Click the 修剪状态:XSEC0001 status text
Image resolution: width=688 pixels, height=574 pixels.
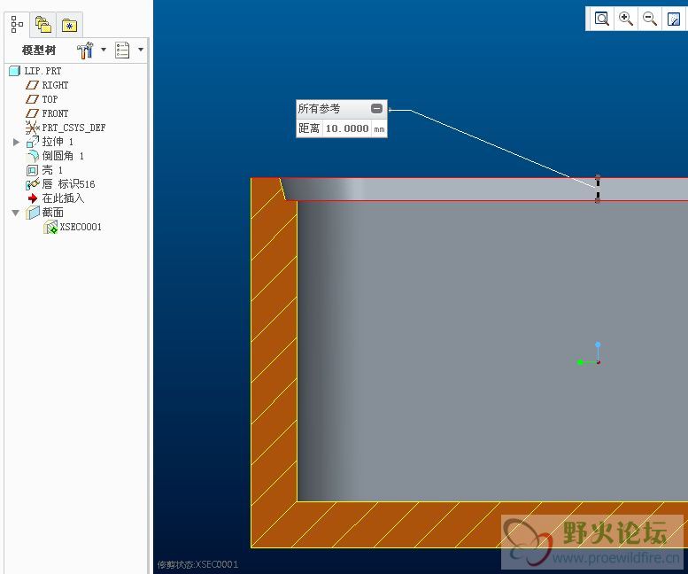[197, 564]
